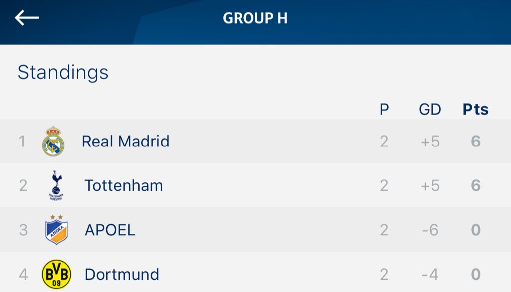This screenshot has width=511, height=292.
Task: Click the P column header
Action: click(x=384, y=109)
